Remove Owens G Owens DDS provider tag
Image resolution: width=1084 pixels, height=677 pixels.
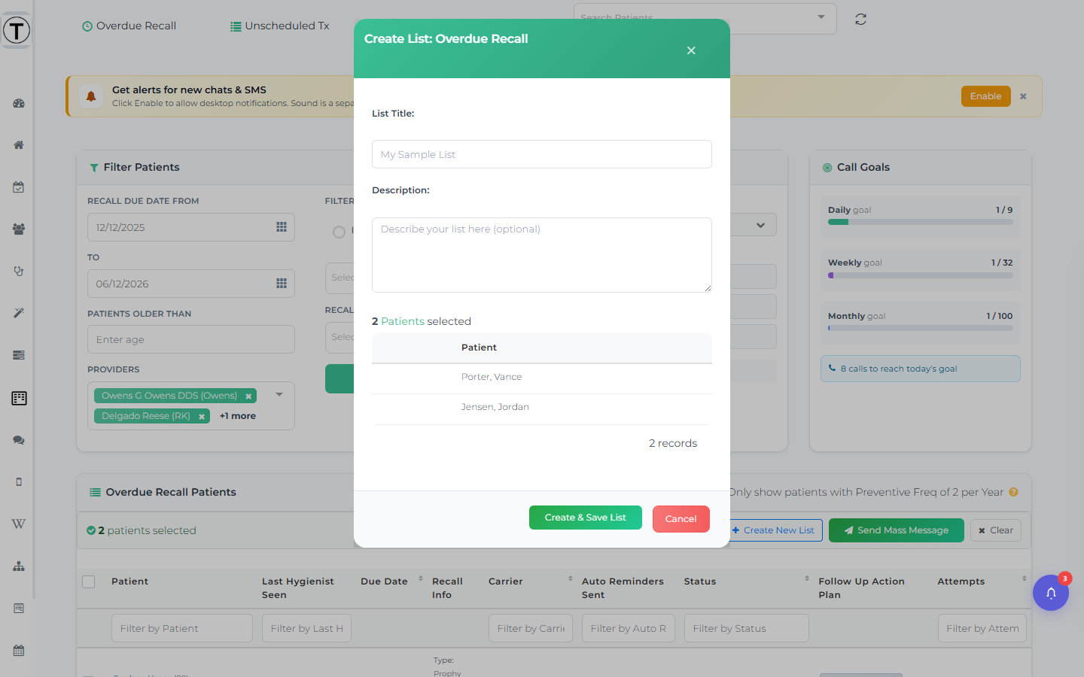click(x=248, y=396)
